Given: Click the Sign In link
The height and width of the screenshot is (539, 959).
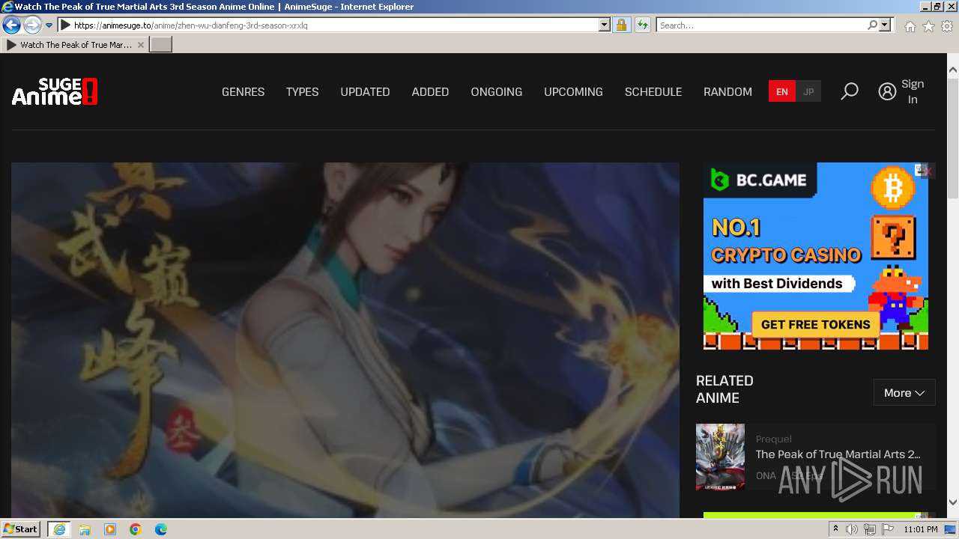Looking at the screenshot, I should click(913, 91).
